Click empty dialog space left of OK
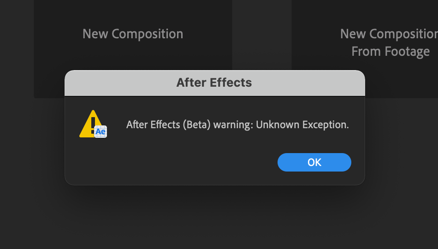Viewport: 438px width, 249px height. (x=182, y=162)
